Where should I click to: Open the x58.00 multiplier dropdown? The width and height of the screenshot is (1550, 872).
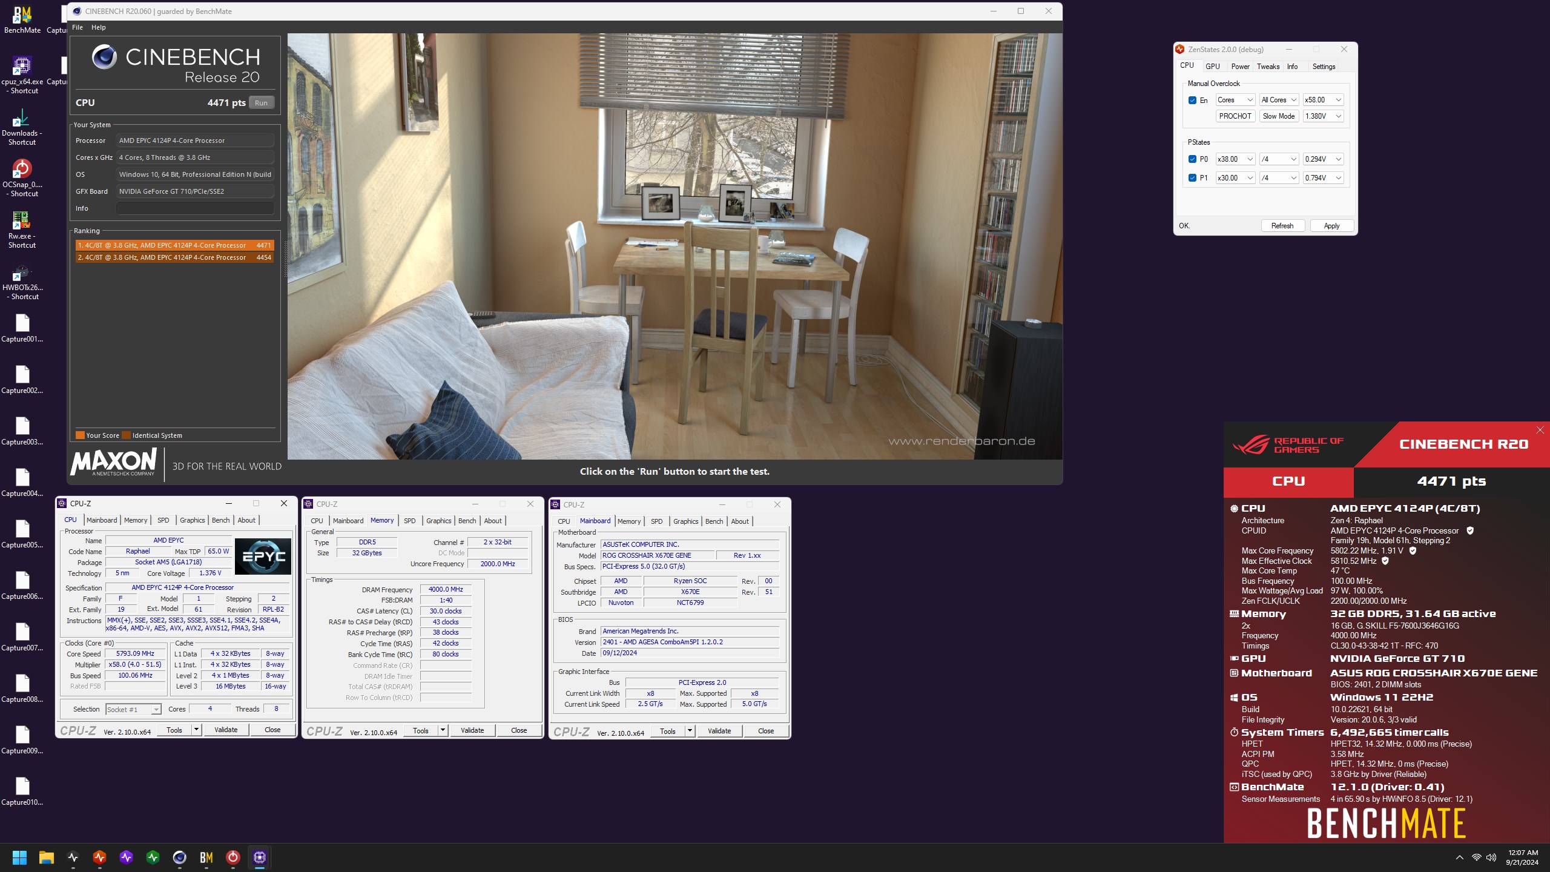pos(1323,100)
